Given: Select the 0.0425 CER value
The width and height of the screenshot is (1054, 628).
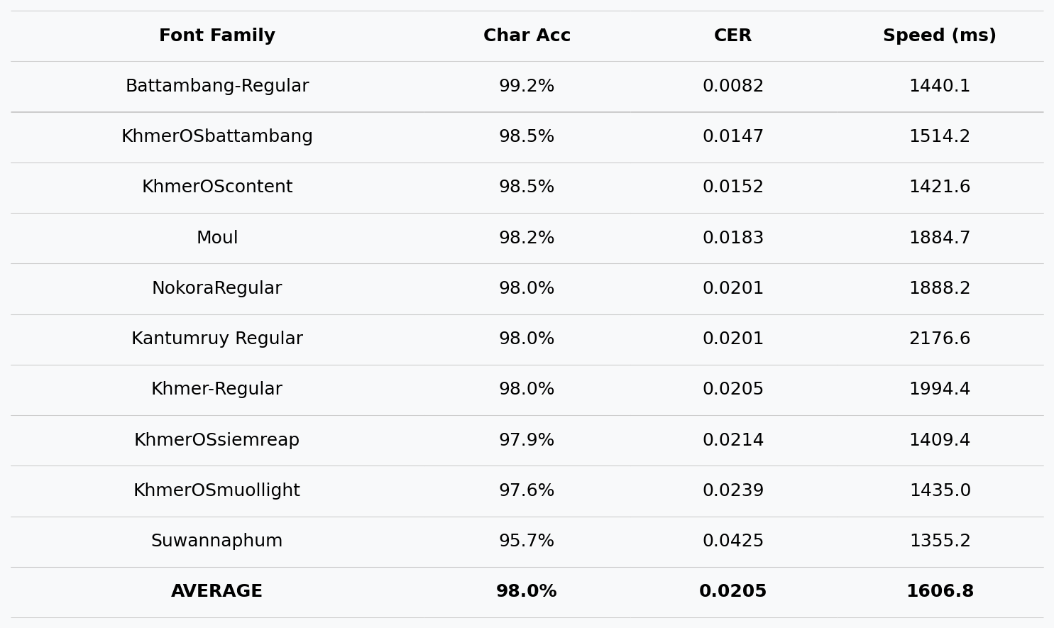Looking at the screenshot, I should point(732,541).
